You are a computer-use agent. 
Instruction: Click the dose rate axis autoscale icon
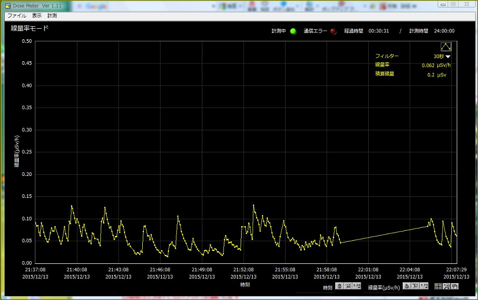pos(415,286)
